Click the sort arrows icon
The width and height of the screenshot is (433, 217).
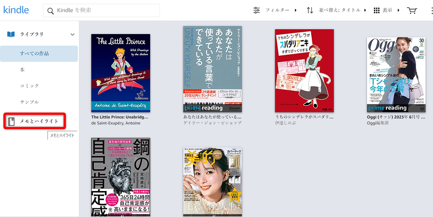[x=310, y=11]
